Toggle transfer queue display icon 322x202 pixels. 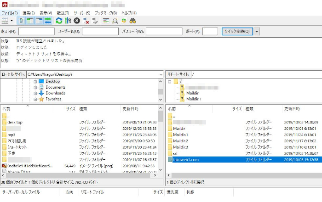(48, 21)
